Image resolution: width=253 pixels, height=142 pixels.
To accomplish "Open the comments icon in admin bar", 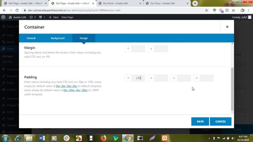I will click(x=42, y=17).
